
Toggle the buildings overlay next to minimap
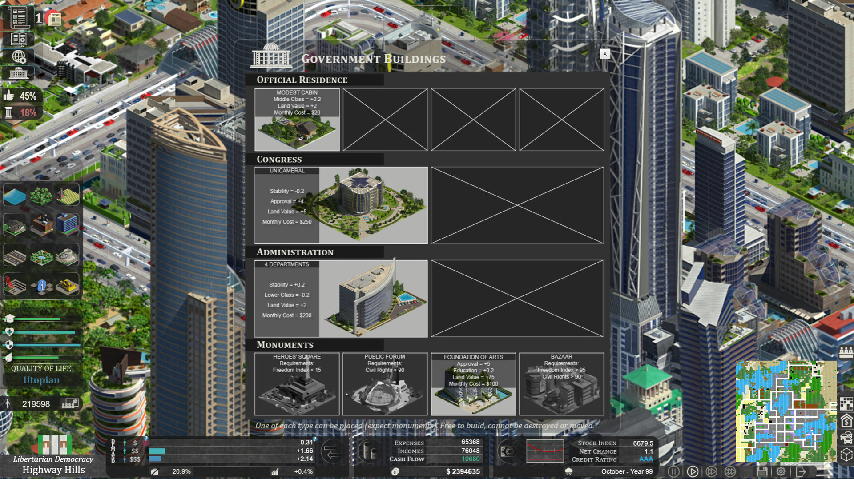point(846,403)
